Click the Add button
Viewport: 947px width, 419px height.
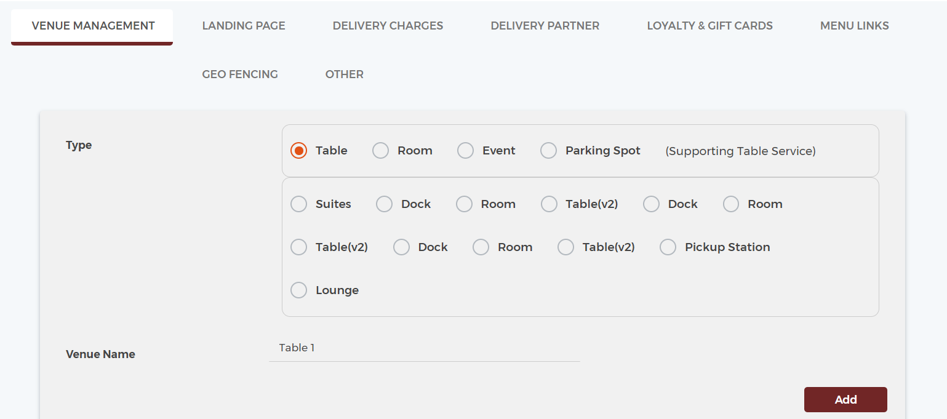click(x=845, y=399)
